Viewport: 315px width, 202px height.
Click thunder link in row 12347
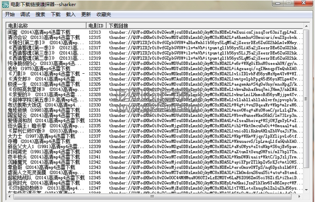coord(205,188)
